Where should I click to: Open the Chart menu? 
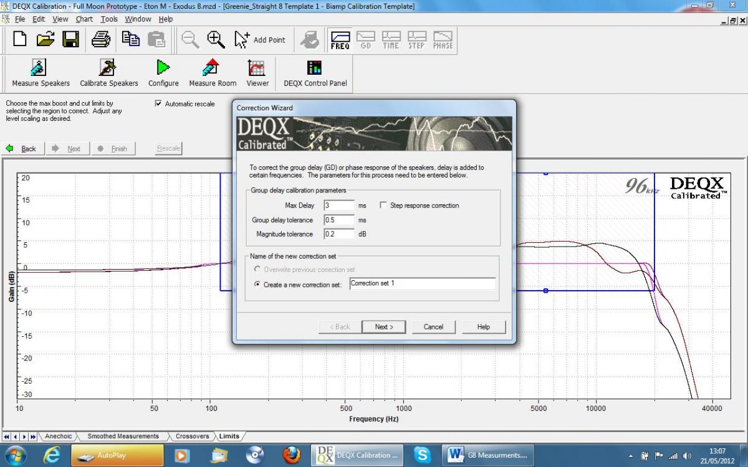pyautogui.click(x=84, y=19)
